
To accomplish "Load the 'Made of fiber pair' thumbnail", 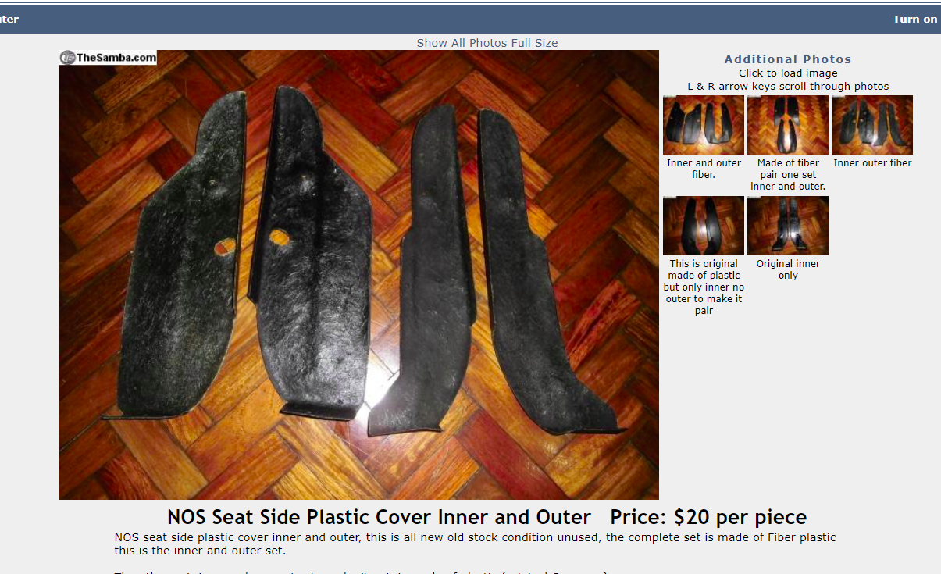I will [x=788, y=125].
